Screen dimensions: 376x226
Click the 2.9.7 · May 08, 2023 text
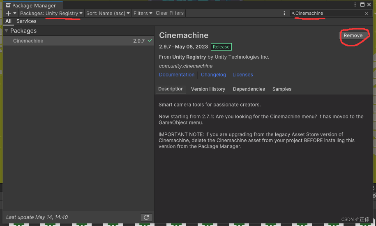pos(183,46)
